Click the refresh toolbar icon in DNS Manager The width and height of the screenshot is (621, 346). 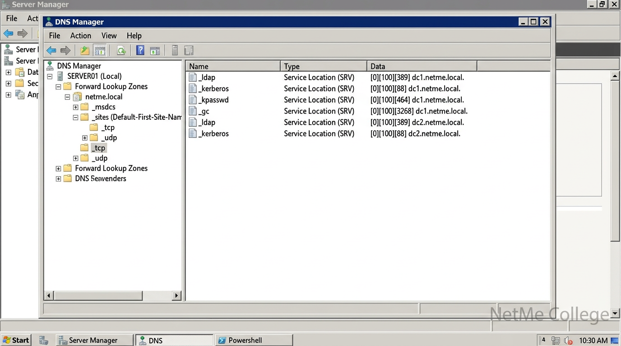point(121,50)
